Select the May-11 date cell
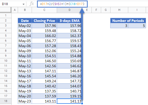The width and height of the screenshot is (148, 105). tap(25, 61)
